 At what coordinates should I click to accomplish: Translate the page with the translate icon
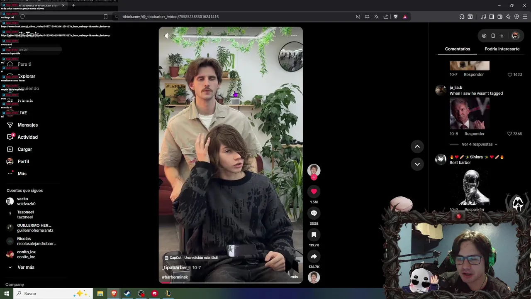click(376, 17)
